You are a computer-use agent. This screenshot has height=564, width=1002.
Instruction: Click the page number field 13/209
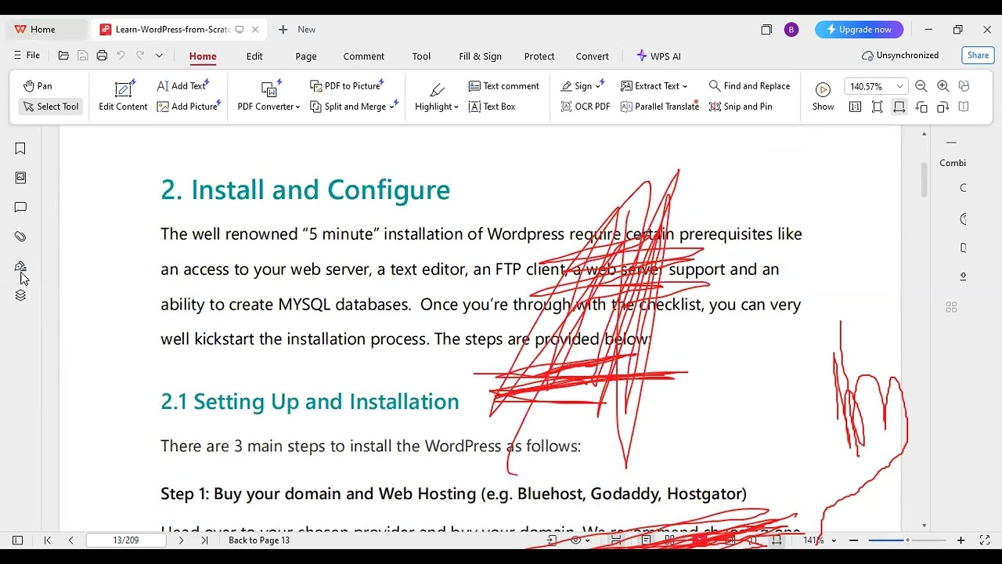point(126,540)
